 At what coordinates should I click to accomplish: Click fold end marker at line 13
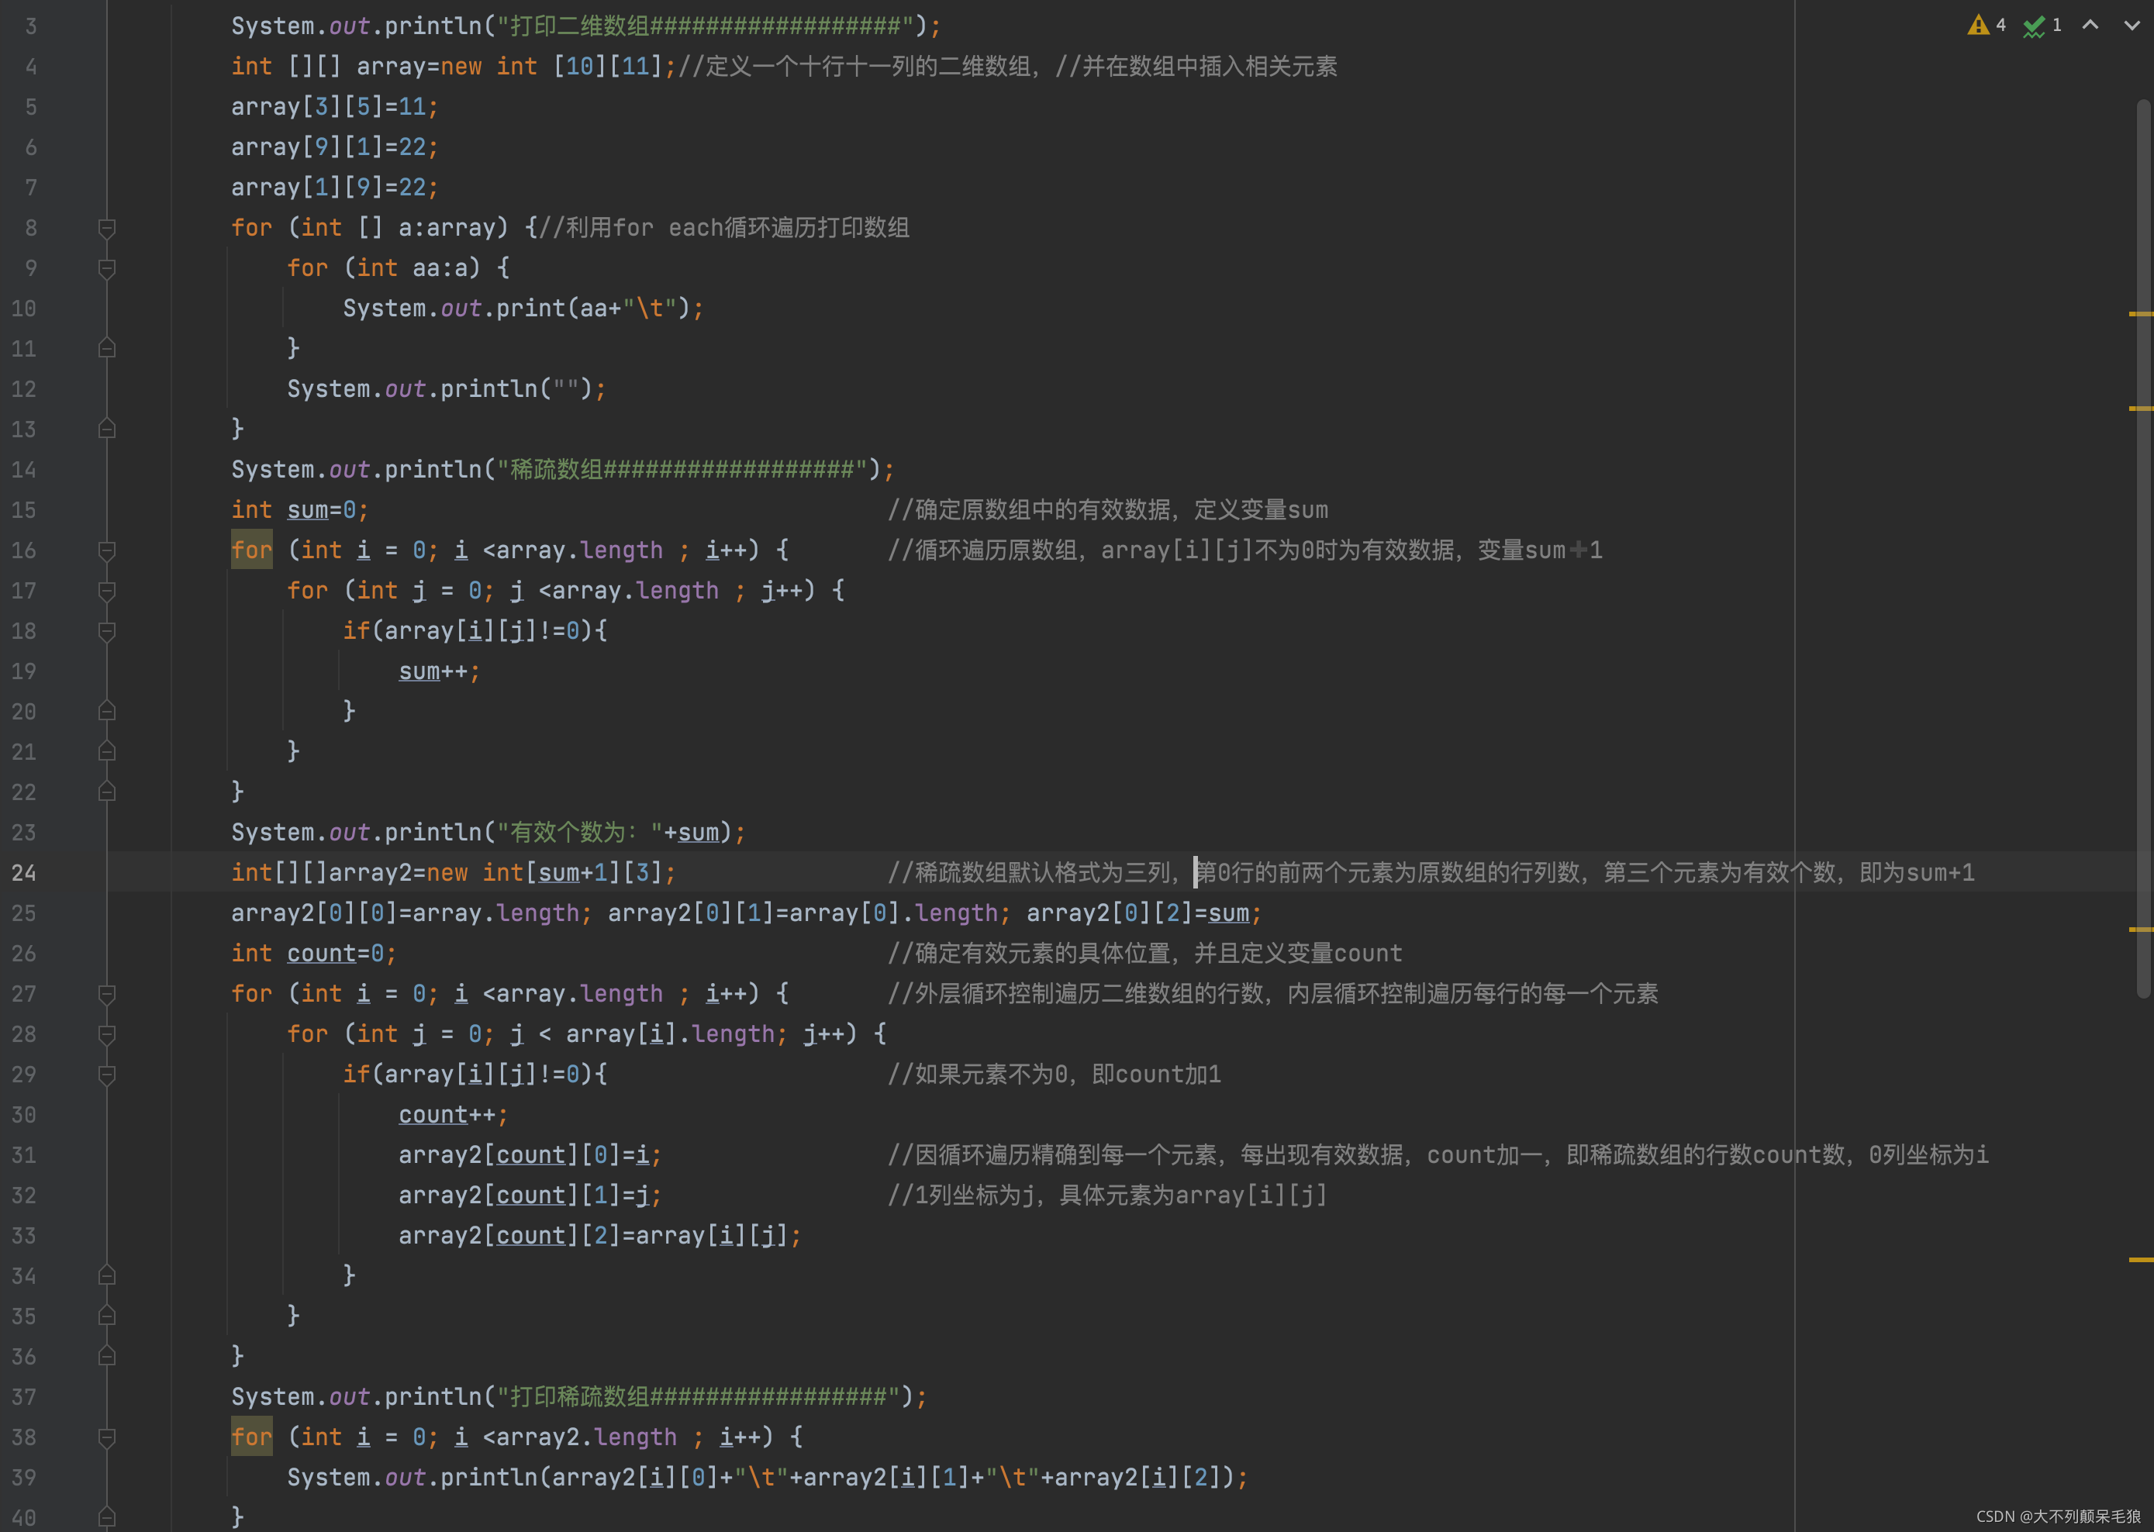click(107, 430)
